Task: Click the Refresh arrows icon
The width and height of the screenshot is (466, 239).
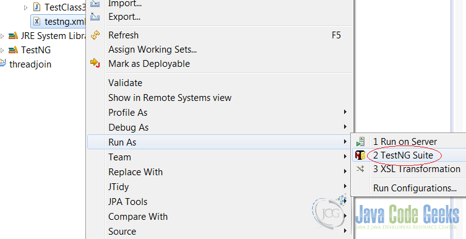Action: (x=95, y=35)
